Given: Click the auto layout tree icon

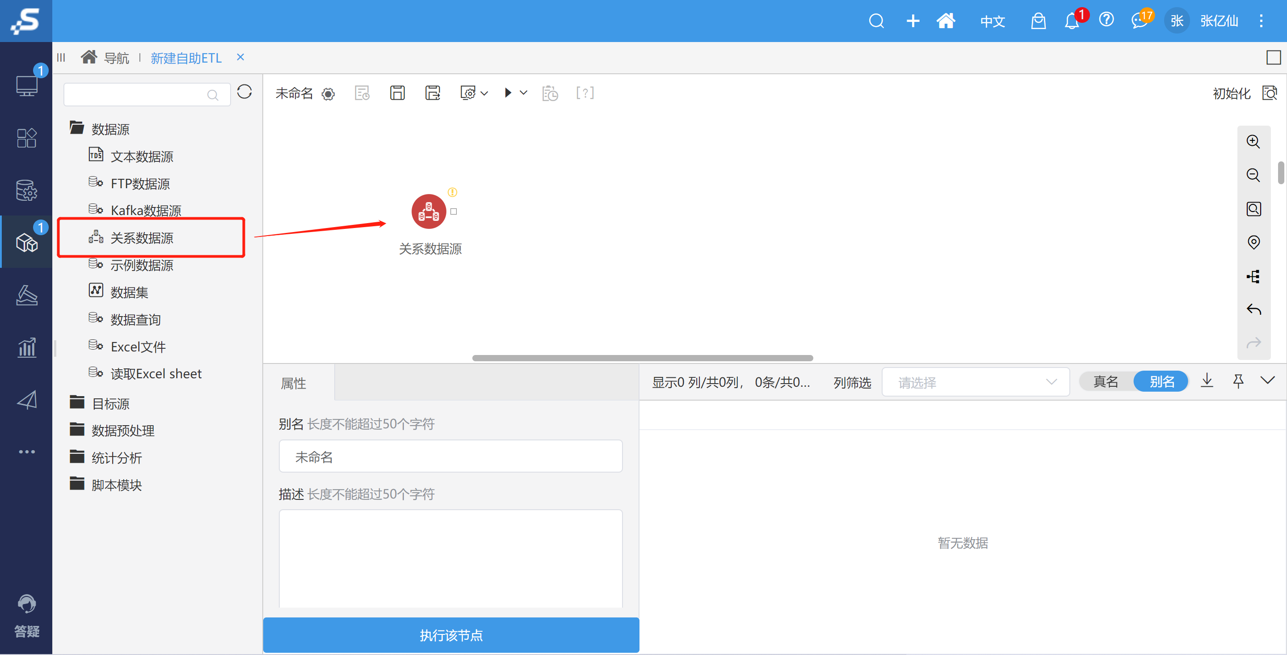Looking at the screenshot, I should pyautogui.click(x=1253, y=276).
